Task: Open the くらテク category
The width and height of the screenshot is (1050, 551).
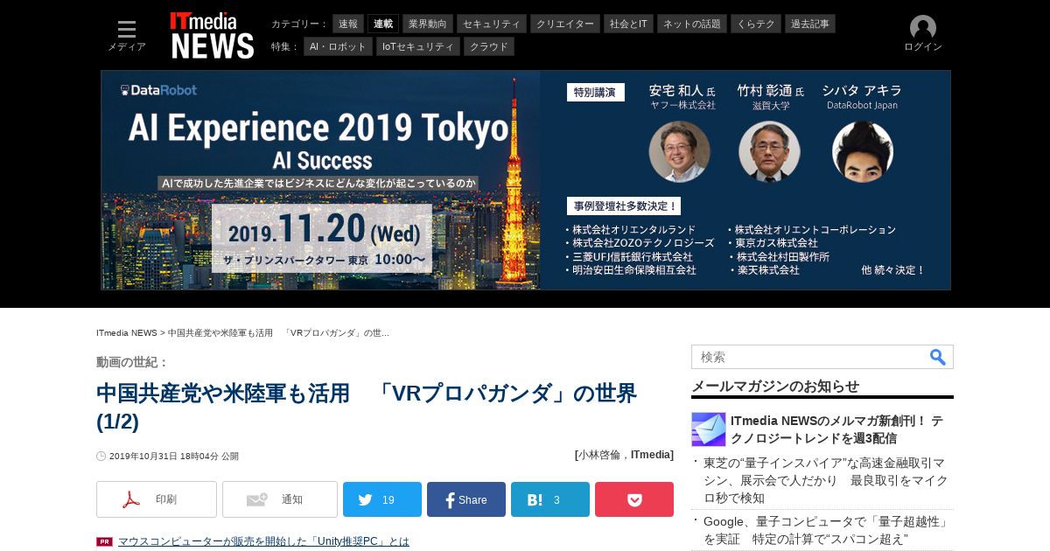Action: 756,24
